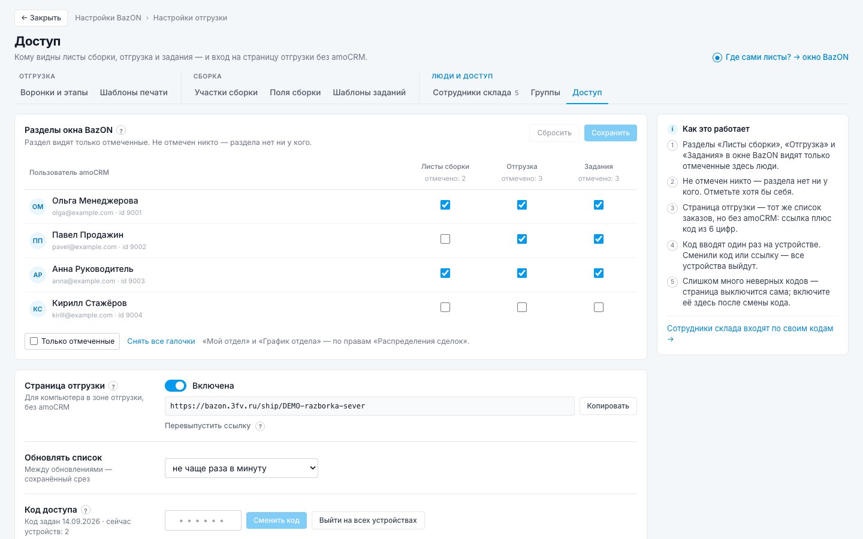Viewport: 863px width, 539px height.
Task: Click the КС avatar of Кирилл Стажёров
Action: [x=38, y=309]
